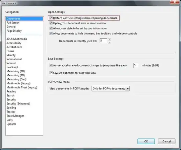Toggle Allow layer state set by user information
This screenshot has width=181, height=150.
point(51,28)
